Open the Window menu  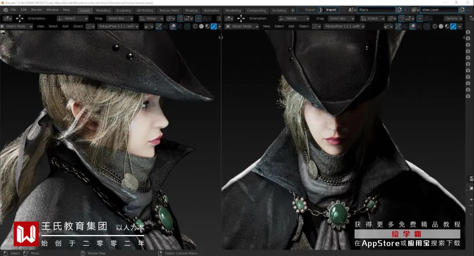click(52, 10)
